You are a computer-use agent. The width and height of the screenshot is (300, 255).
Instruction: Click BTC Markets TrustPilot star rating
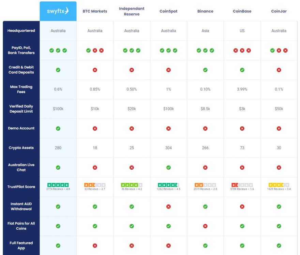point(95,185)
